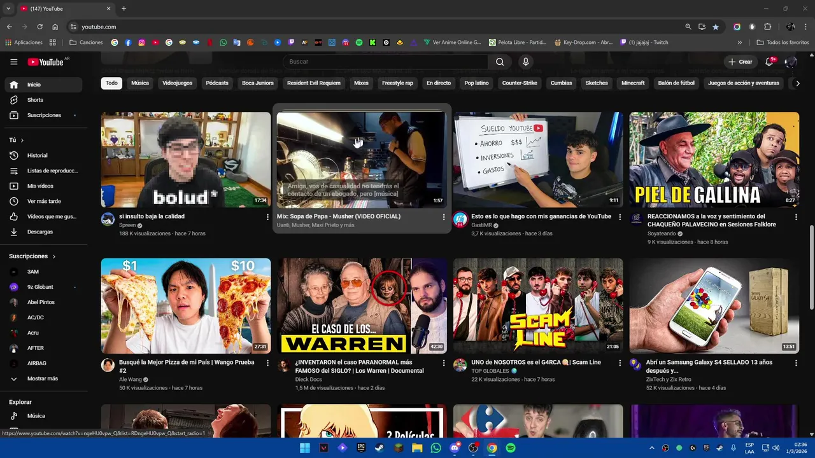815x458 pixels.
Task: Expand the Suscripciones section header
Action: 32,256
